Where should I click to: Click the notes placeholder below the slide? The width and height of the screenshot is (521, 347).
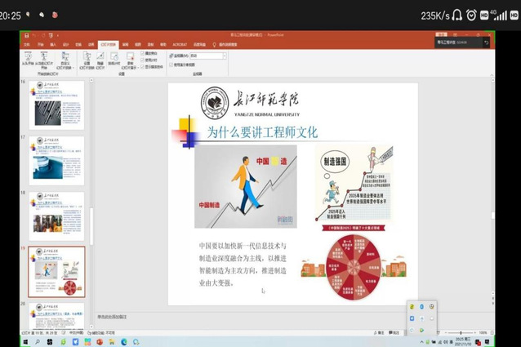point(245,315)
